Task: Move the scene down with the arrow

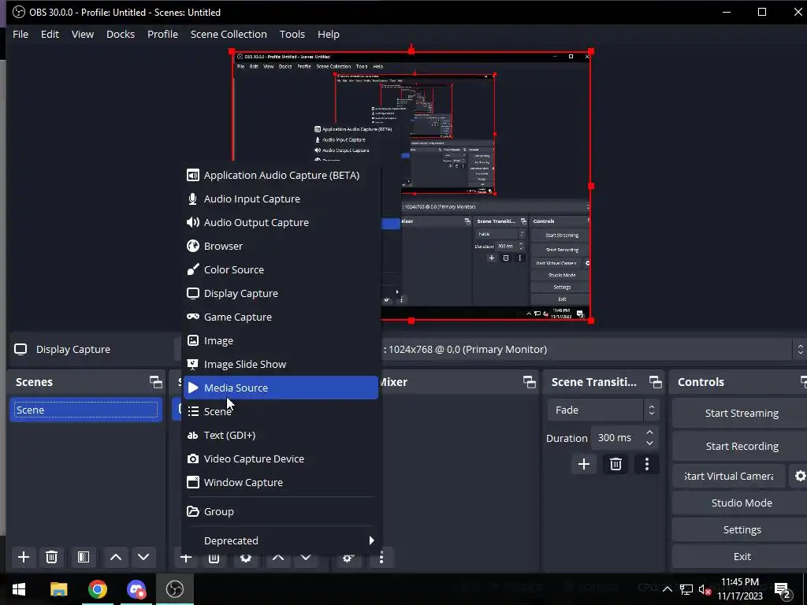Action: pyautogui.click(x=143, y=557)
